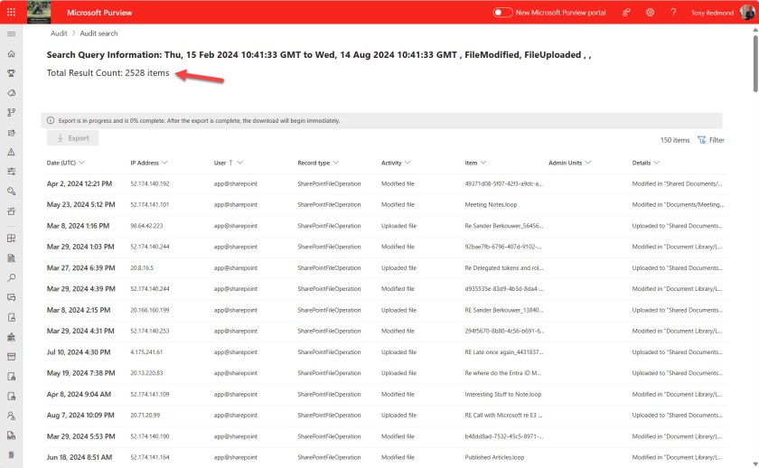This screenshot has width=759, height=468.
Task: Select the Mar 29, 2024 4:39 PM row
Action: tap(388, 289)
